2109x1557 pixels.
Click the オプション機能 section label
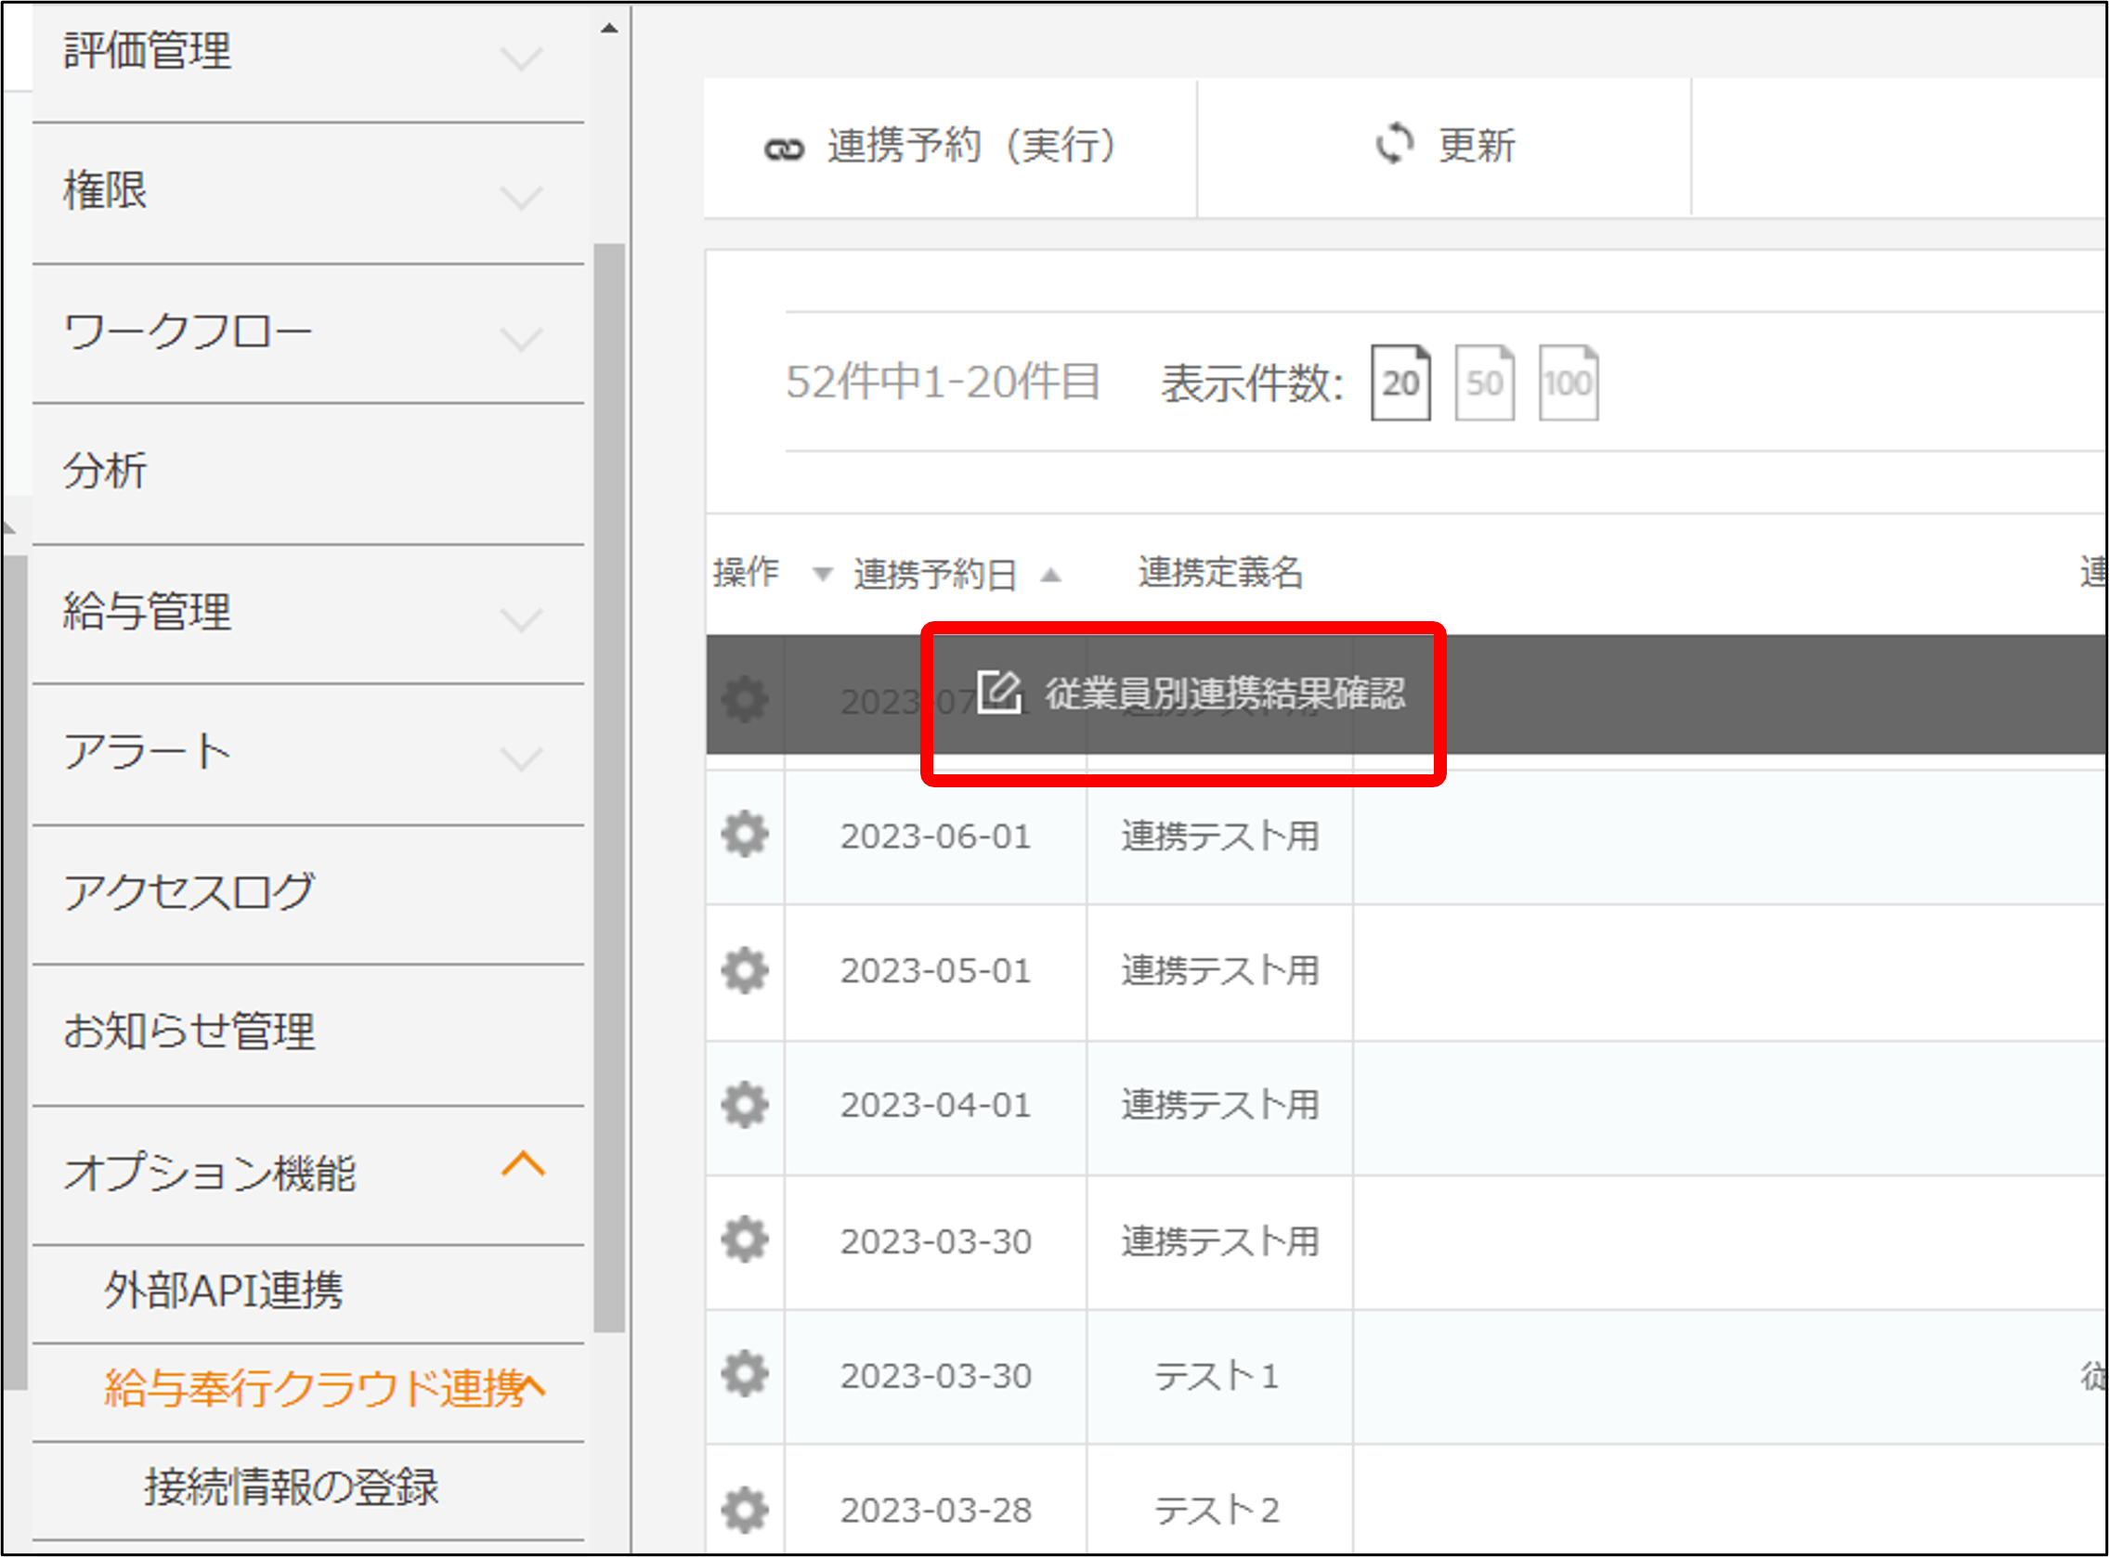click(209, 1174)
